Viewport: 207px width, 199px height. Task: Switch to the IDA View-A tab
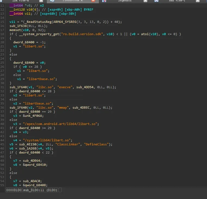pos(20,1)
